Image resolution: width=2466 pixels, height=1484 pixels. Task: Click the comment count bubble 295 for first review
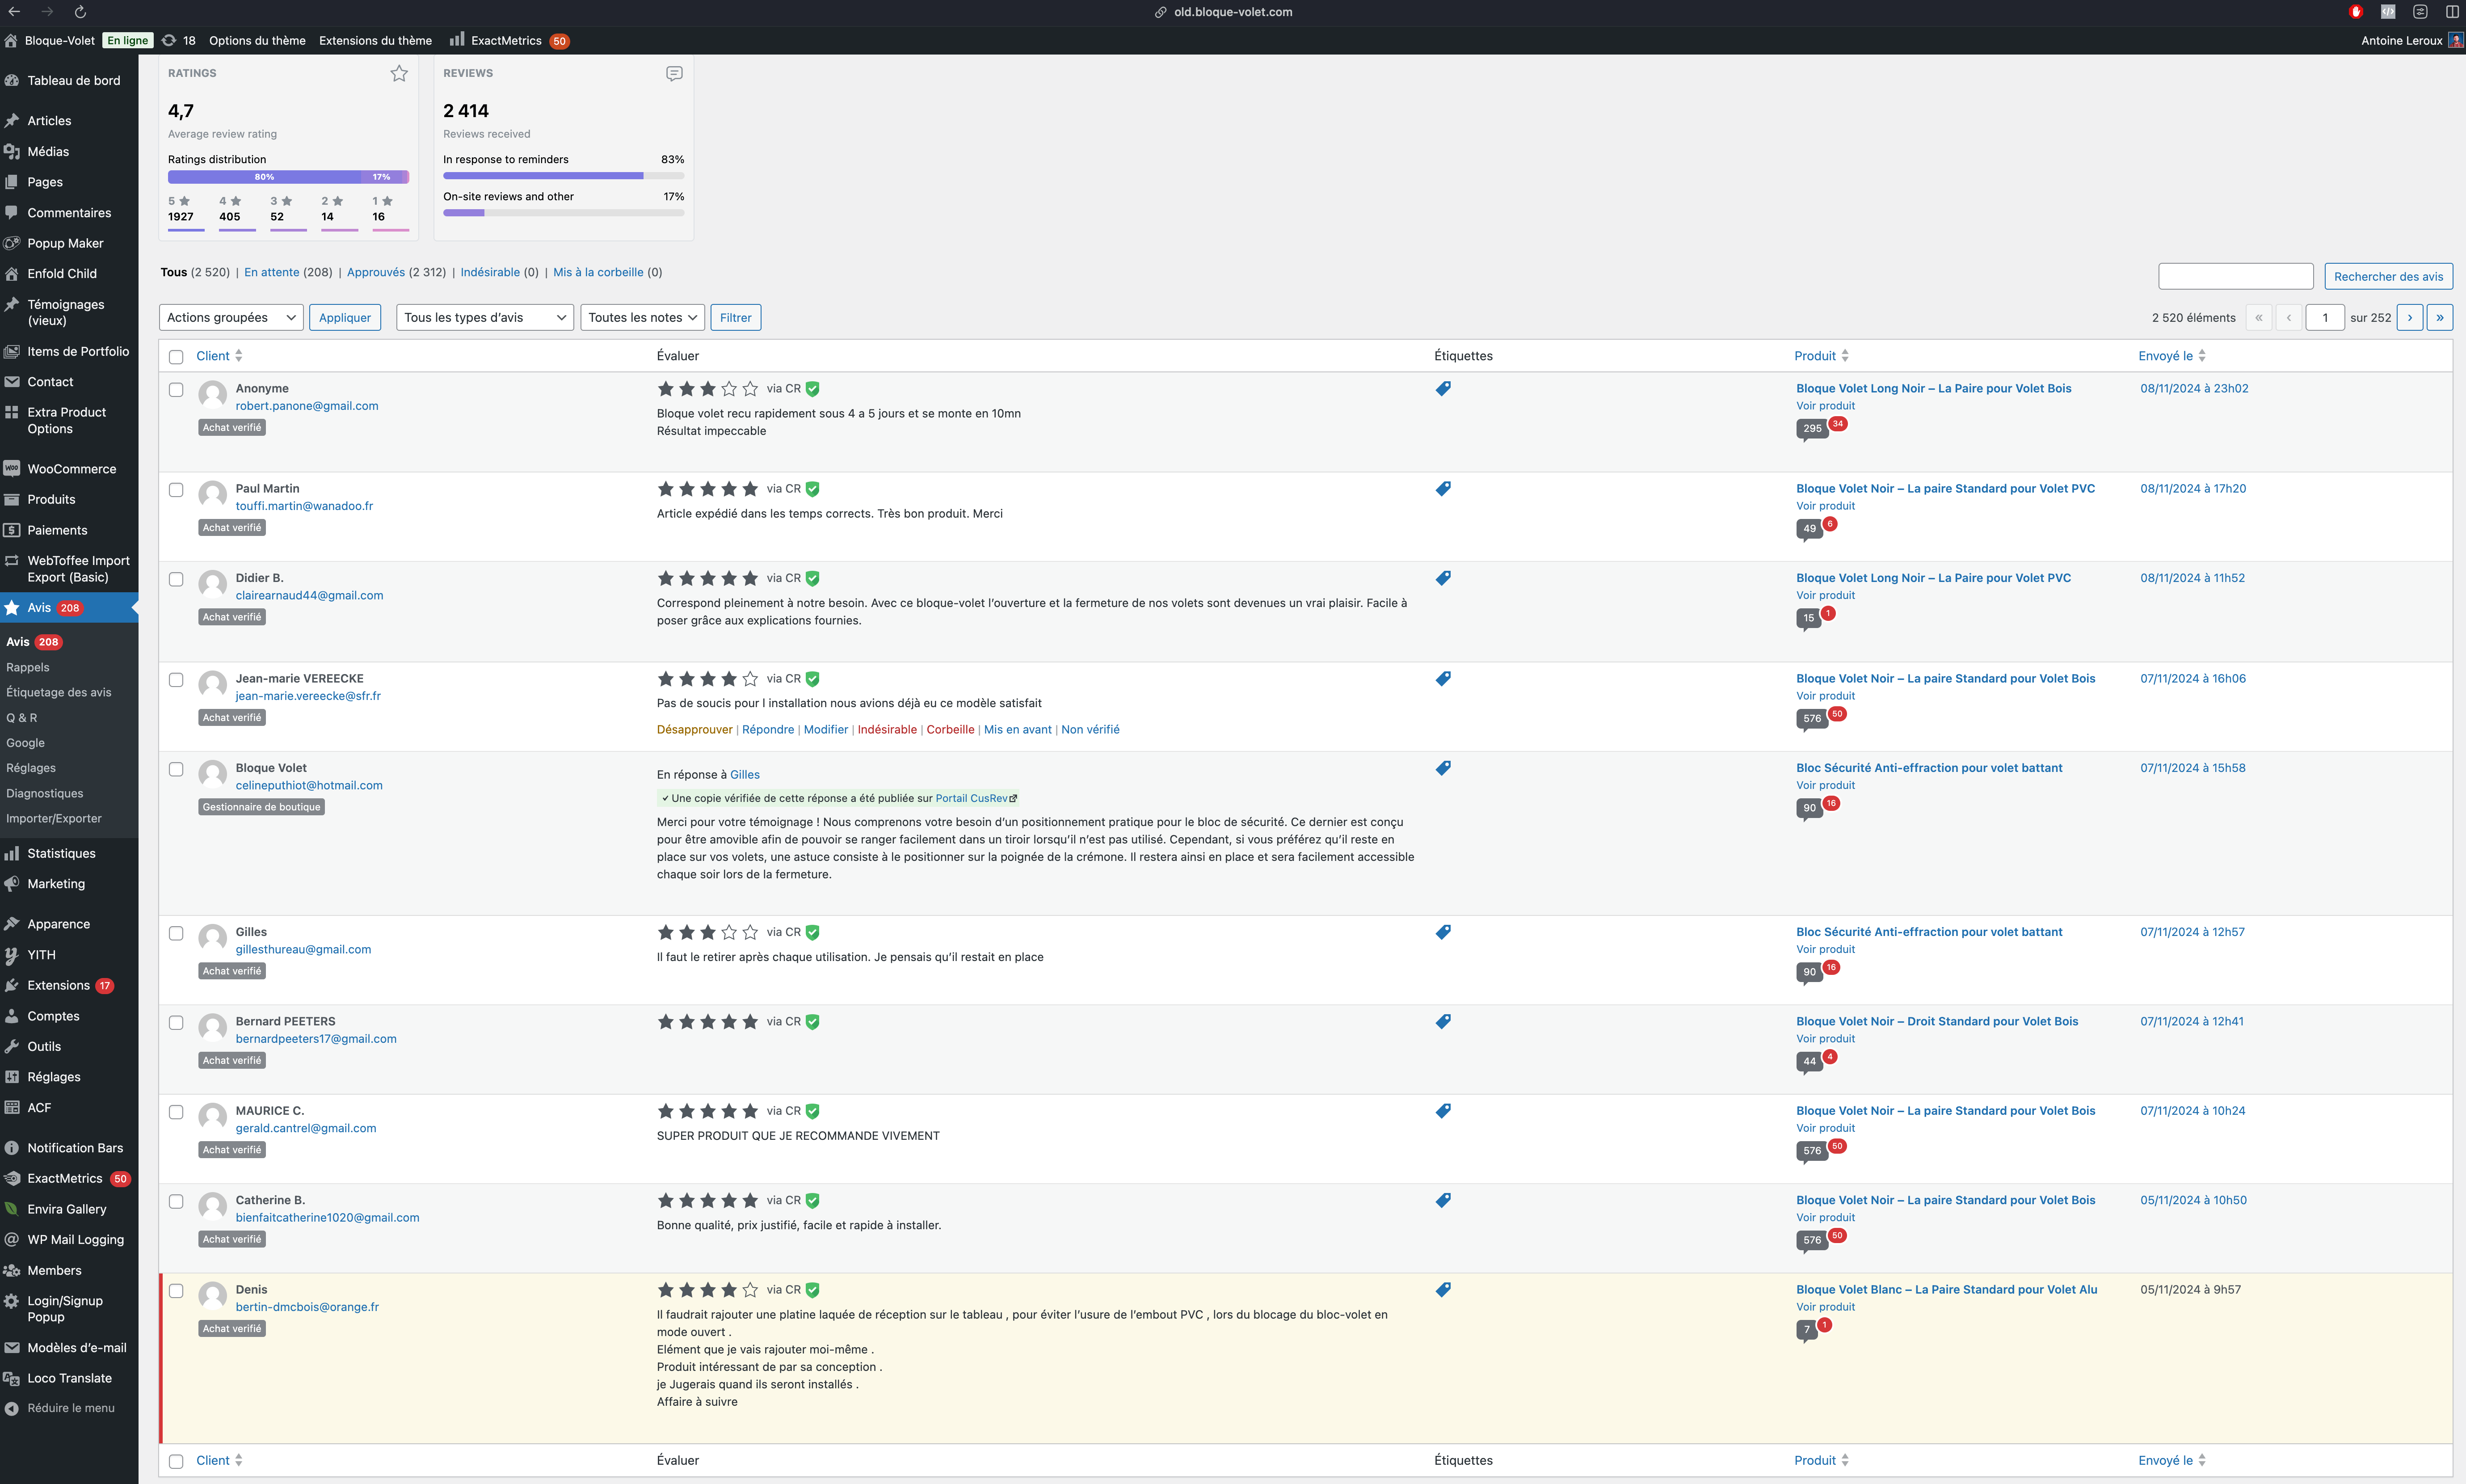pos(1811,429)
